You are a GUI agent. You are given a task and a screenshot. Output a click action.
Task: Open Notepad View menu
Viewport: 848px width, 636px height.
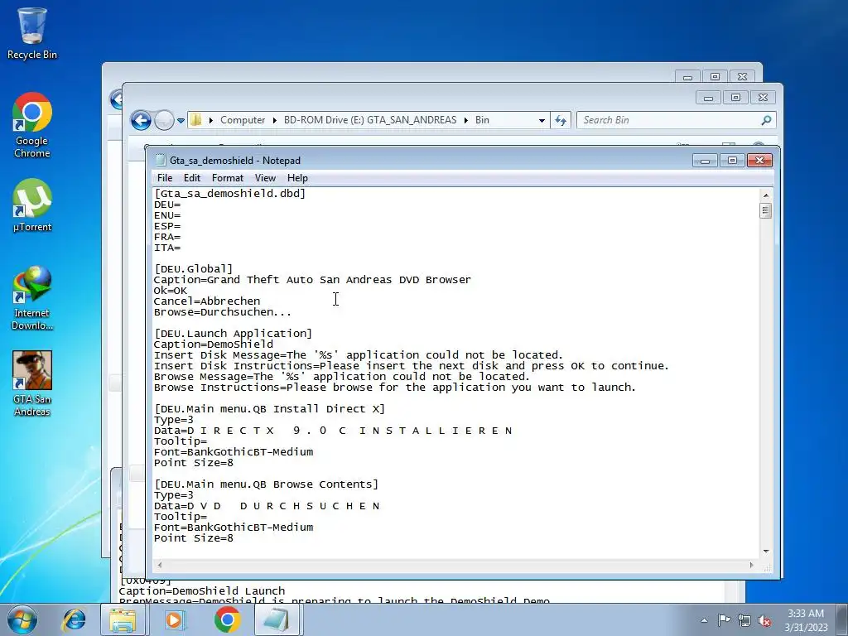(265, 178)
